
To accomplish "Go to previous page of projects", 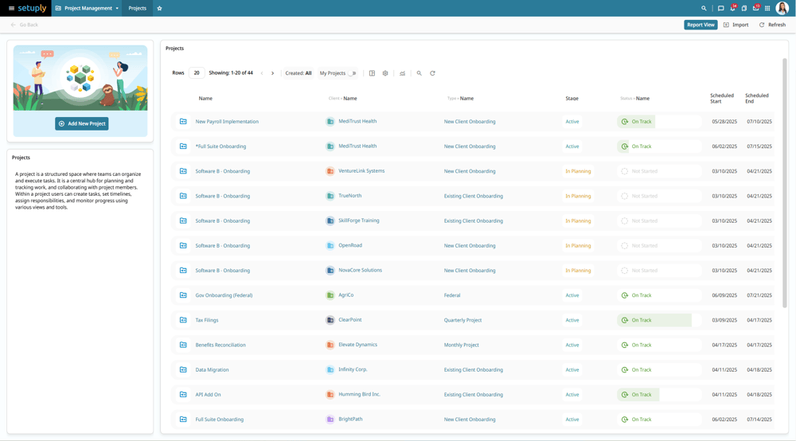I will (262, 73).
